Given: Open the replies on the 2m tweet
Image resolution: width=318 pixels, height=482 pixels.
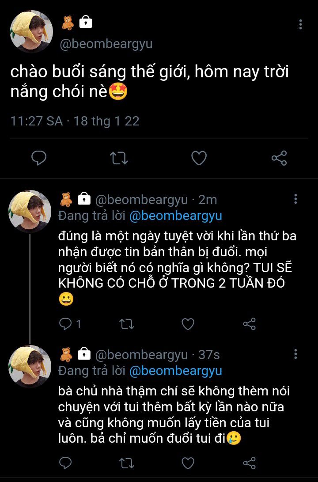Looking at the screenshot, I should (x=70, y=324).
